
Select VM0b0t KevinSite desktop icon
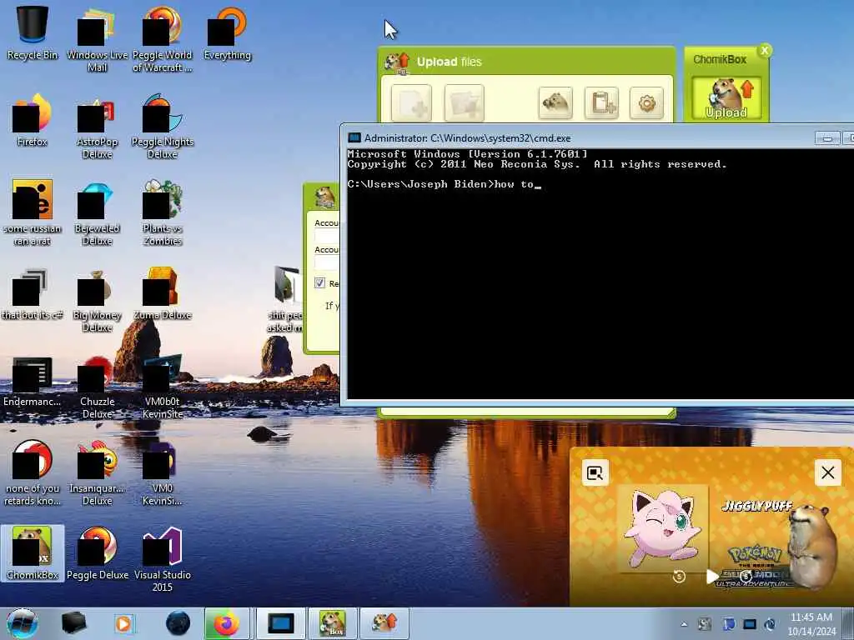pos(163,387)
